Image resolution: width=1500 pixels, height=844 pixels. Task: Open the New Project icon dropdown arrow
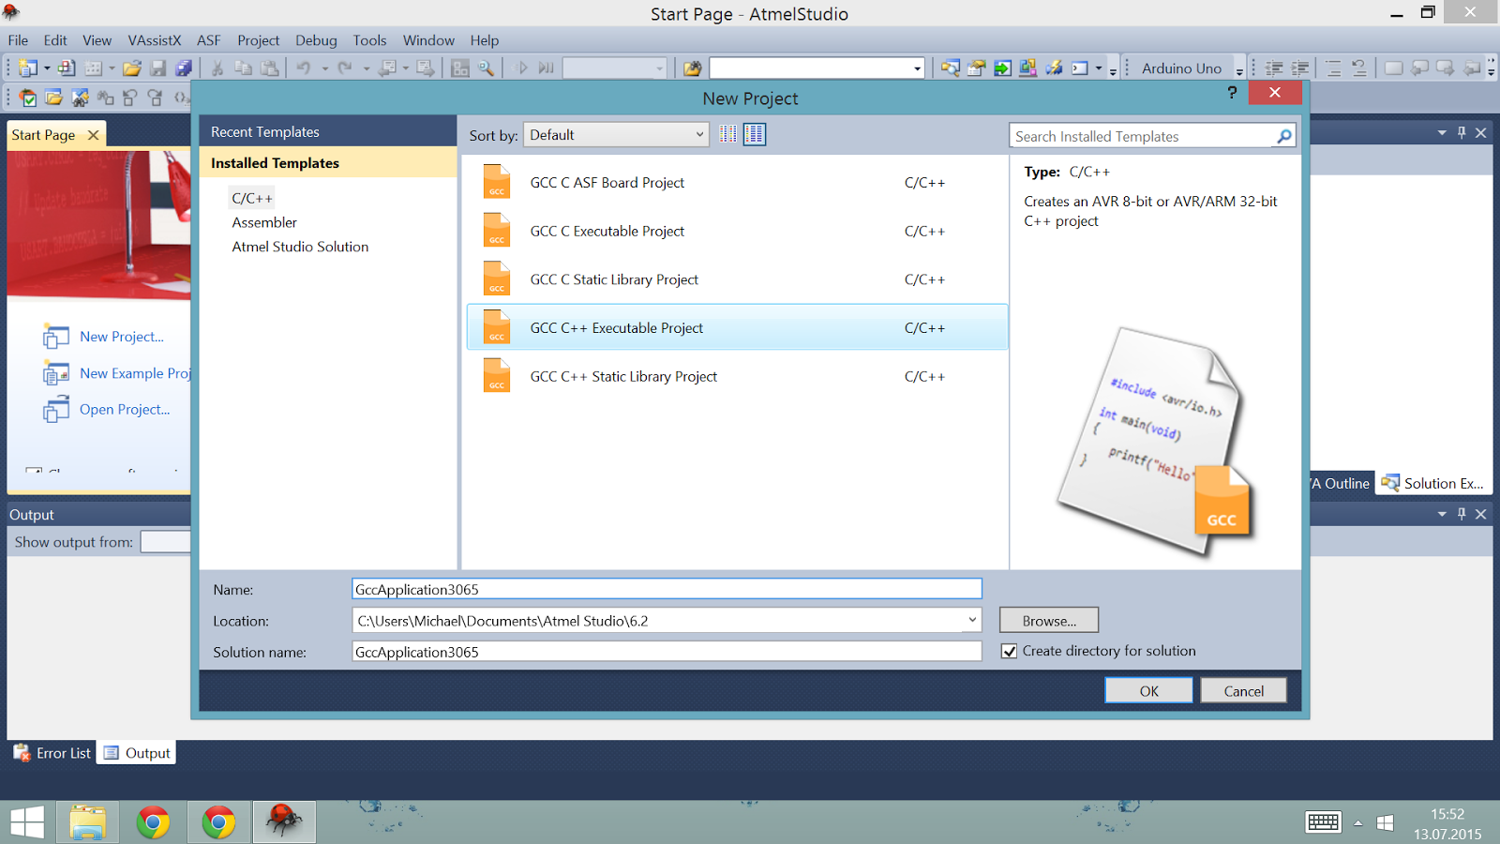[47, 68]
